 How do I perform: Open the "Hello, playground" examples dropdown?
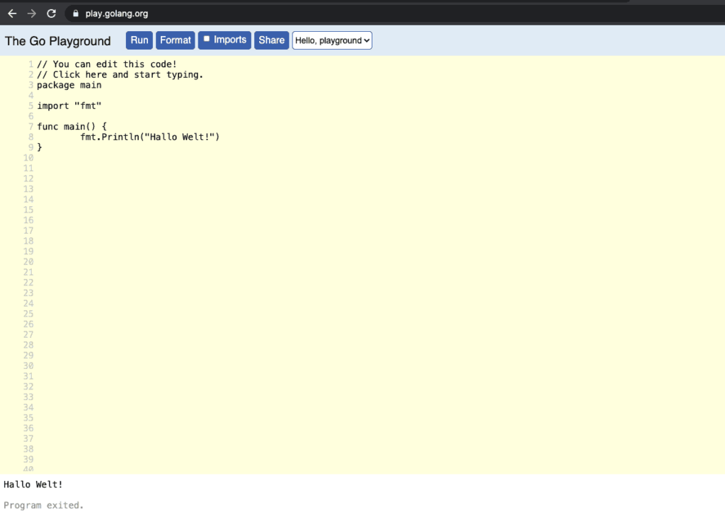332,40
